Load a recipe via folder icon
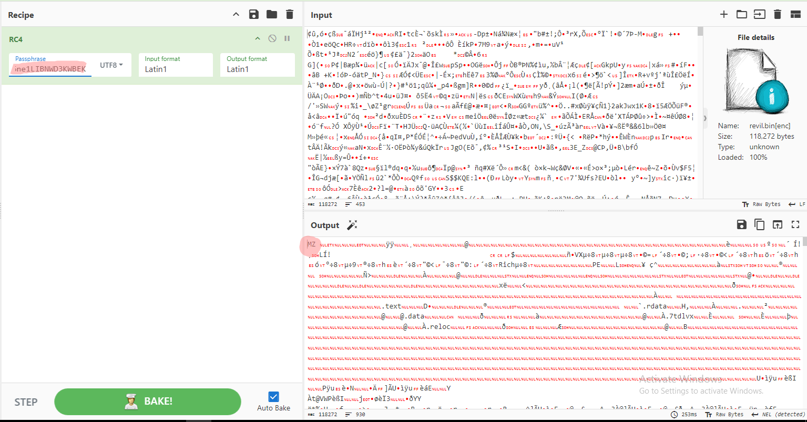Image resolution: width=807 pixels, height=422 pixels. tap(271, 15)
